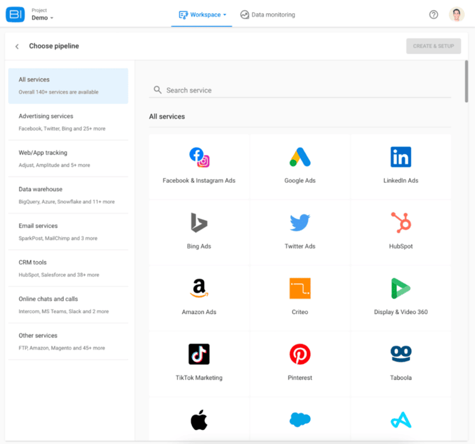Select Advertising services category
475x444 pixels.
point(68,122)
